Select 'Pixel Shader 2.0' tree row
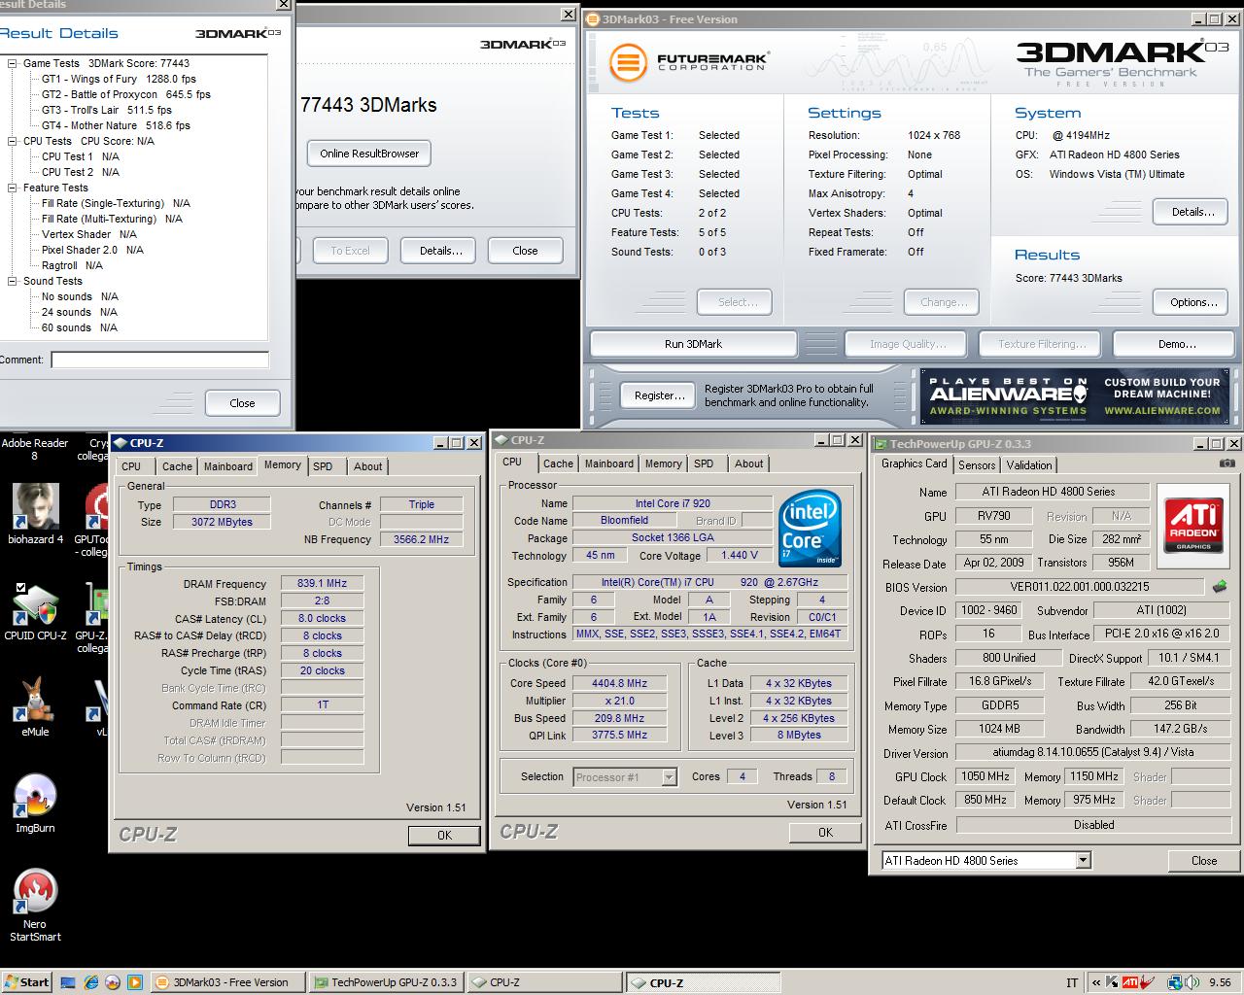The width and height of the screenshot is (1244, 995). click(92, 250)
